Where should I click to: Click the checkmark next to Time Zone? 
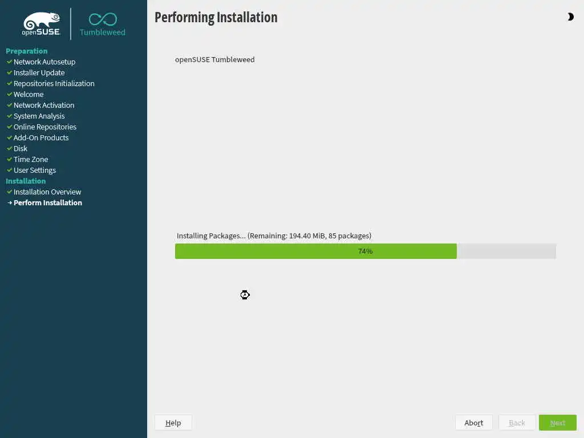coord(9,160)
